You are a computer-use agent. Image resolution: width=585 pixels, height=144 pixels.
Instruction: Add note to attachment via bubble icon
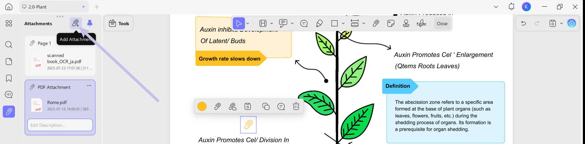point(281,106)
